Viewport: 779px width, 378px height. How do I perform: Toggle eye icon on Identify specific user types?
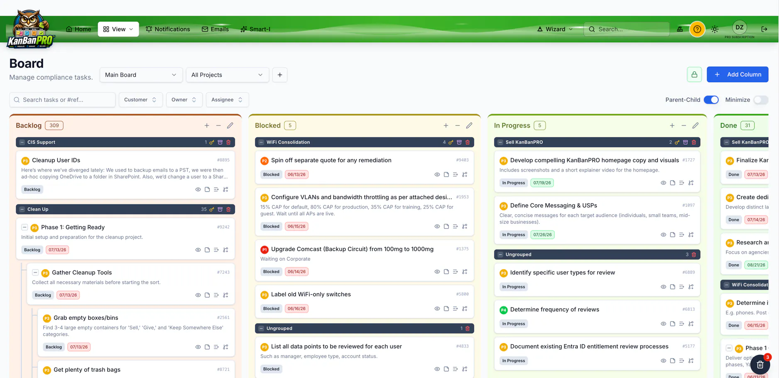(664, 287)
